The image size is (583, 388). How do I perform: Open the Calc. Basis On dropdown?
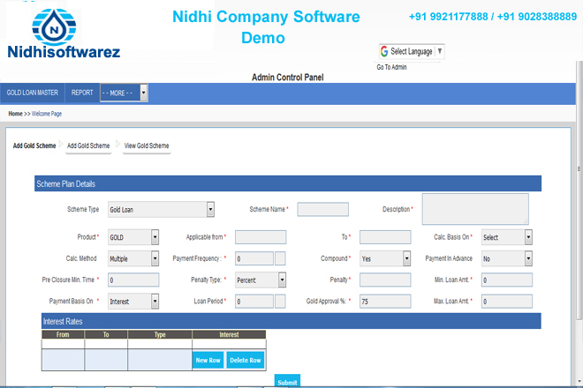click(x=507, y=237)
